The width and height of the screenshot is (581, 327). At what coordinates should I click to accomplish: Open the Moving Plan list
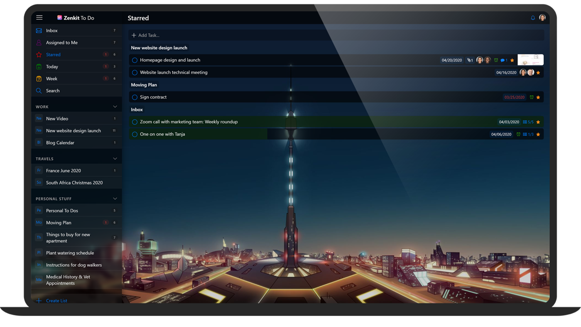click(59, 222)
